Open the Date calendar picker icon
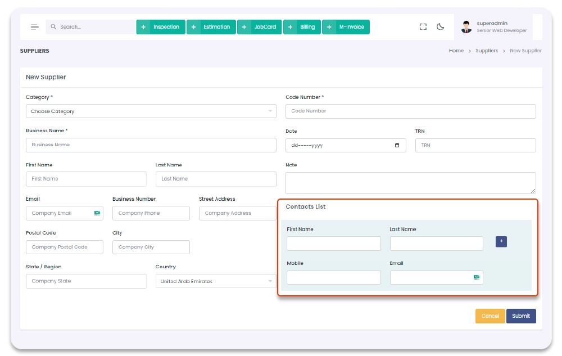The height and width of the screenshot is (356, 562). click(397, 145)
